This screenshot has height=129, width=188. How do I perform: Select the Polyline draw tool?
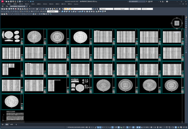pyautogui.click(x=14, y=14)
